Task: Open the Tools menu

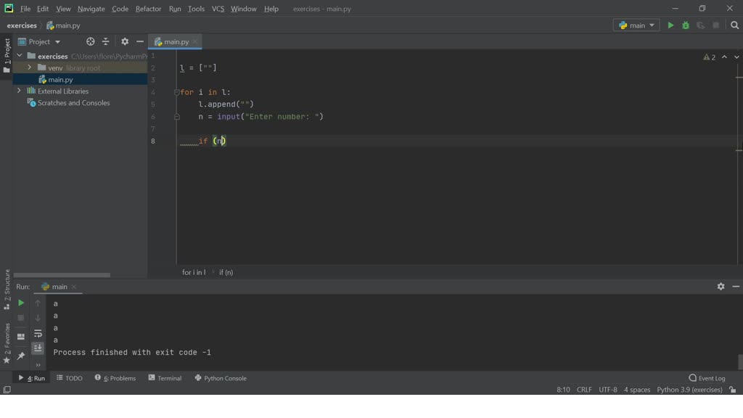Action: (x=196, y=9)
